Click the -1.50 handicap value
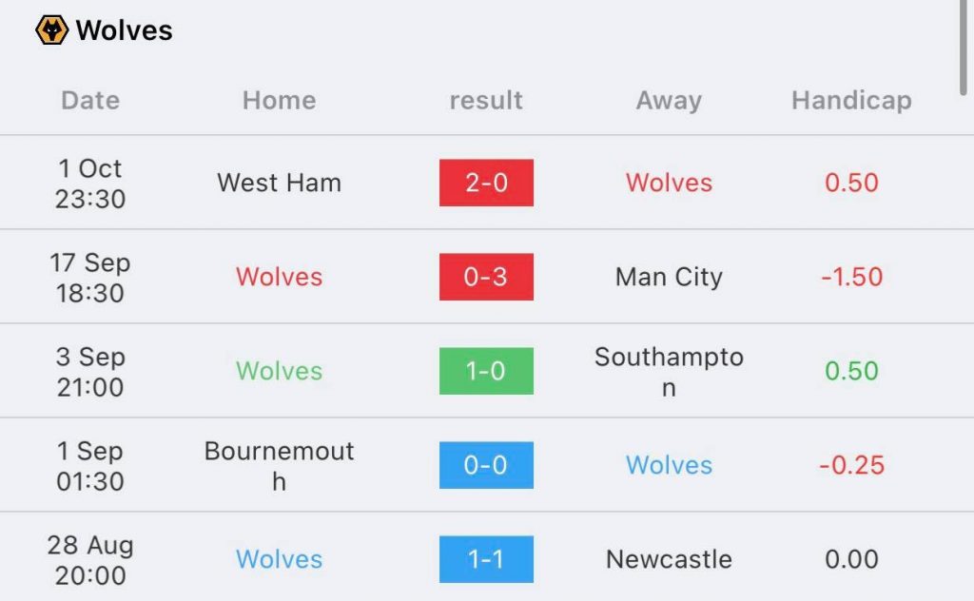Viewport: 974px width, 601px height. point(851,277)
